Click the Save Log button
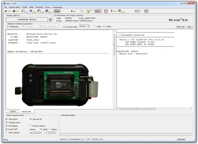 180,26
